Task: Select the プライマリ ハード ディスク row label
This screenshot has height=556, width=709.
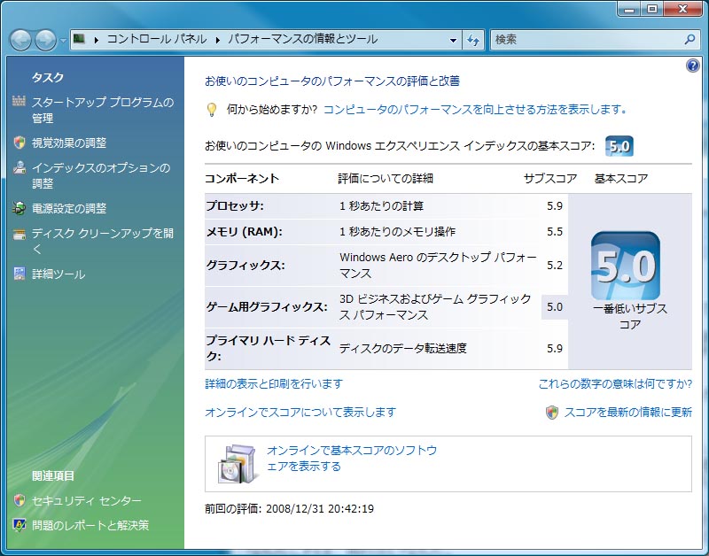Action: pyautogui.click(x=269, y=348)
